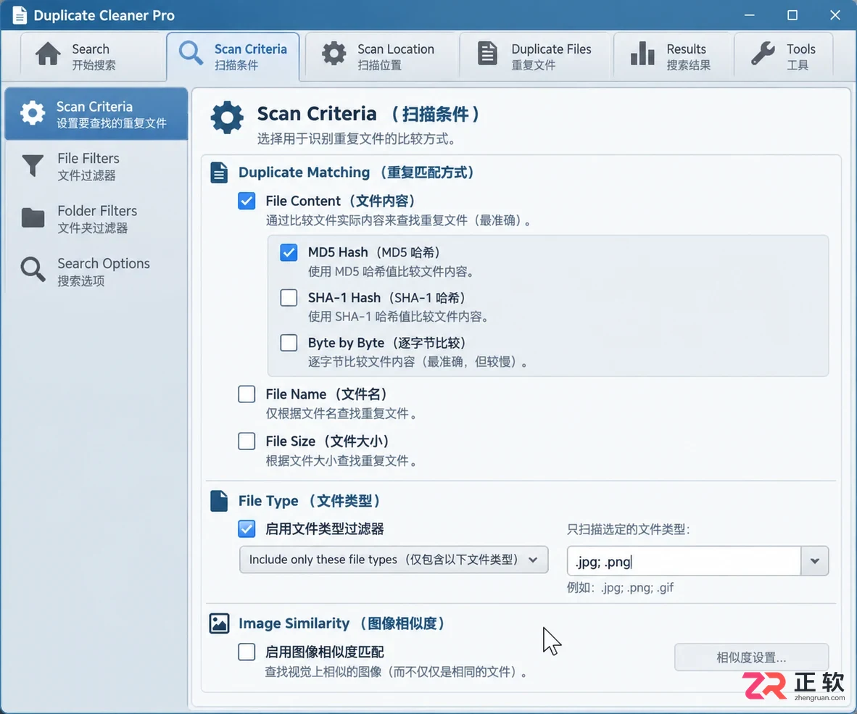The image size is (857, 714).
Task: Click the Duplicate Matching section document icon
Action: [219, 173]
